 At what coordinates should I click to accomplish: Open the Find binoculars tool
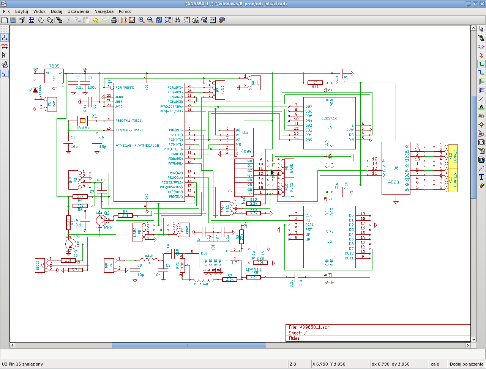click(x=177, y=20)
